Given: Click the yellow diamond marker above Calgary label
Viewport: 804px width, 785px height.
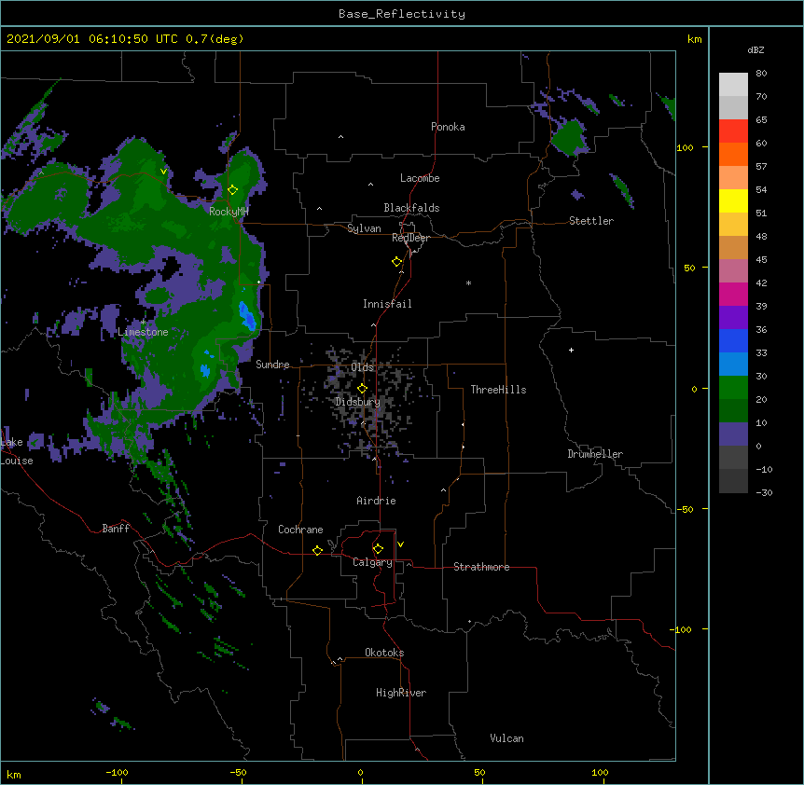Looking at the screenshot, I should tap(378, 549).
